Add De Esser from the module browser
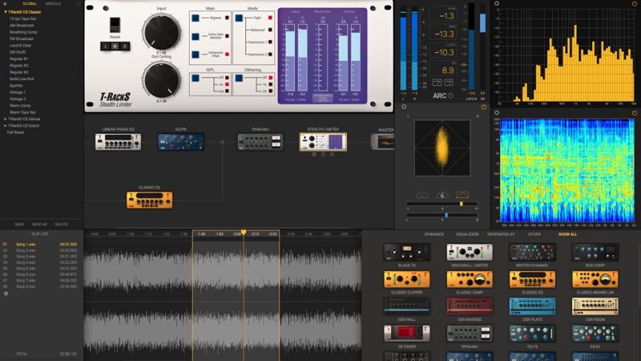 407,333
